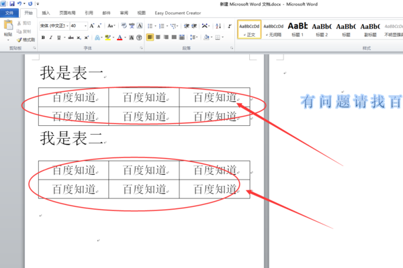Click the Numbering list icon

pyautogui.click(x=162, y=26)
